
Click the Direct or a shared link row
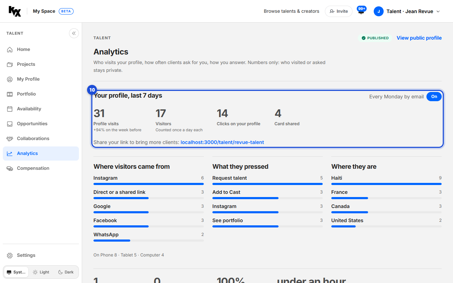coord(149,194)
